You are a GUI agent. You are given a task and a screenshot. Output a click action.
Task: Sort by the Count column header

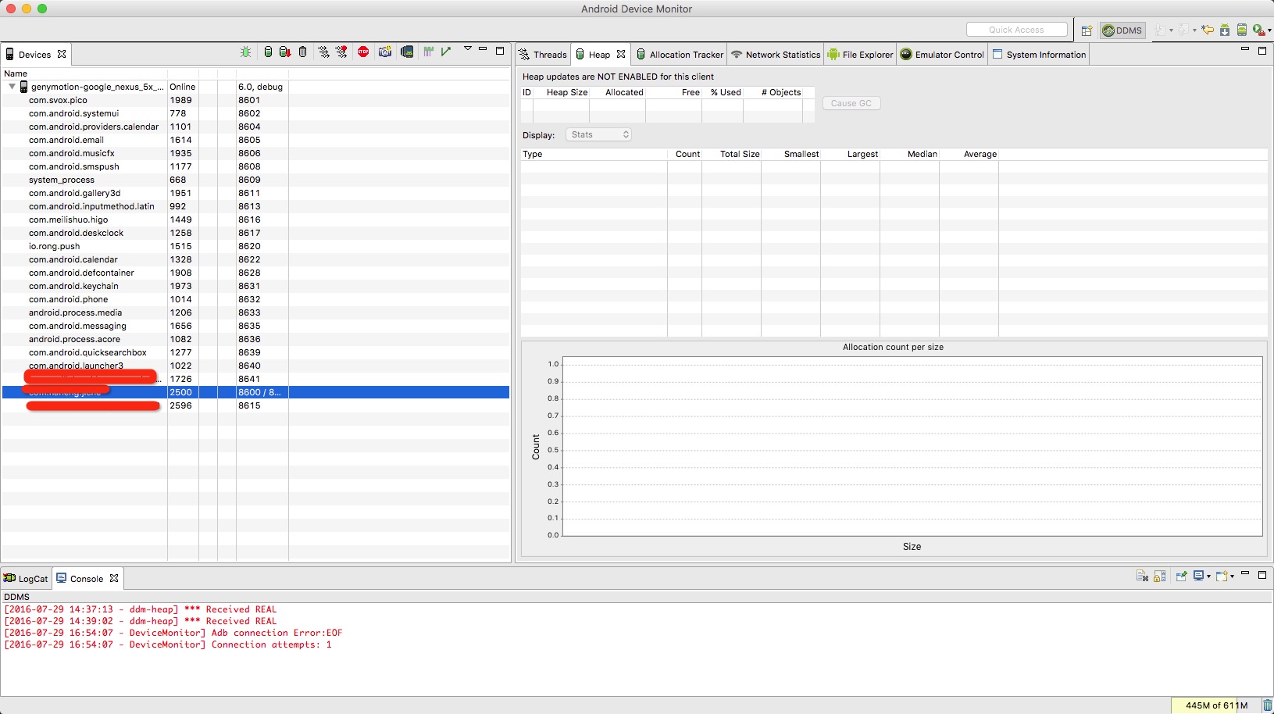tap(685, 154)
